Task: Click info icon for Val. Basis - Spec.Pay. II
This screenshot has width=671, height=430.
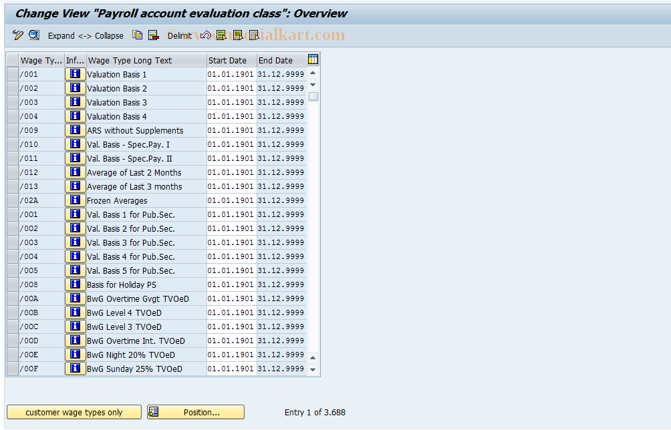Action: click(x=76, y=158)
